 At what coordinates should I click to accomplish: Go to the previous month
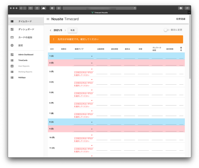click(x=51, y=30)
